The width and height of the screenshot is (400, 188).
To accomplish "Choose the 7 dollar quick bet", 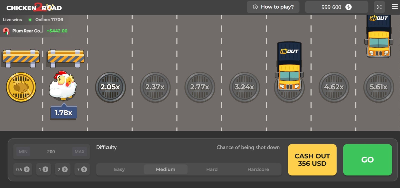I will 82,169.
